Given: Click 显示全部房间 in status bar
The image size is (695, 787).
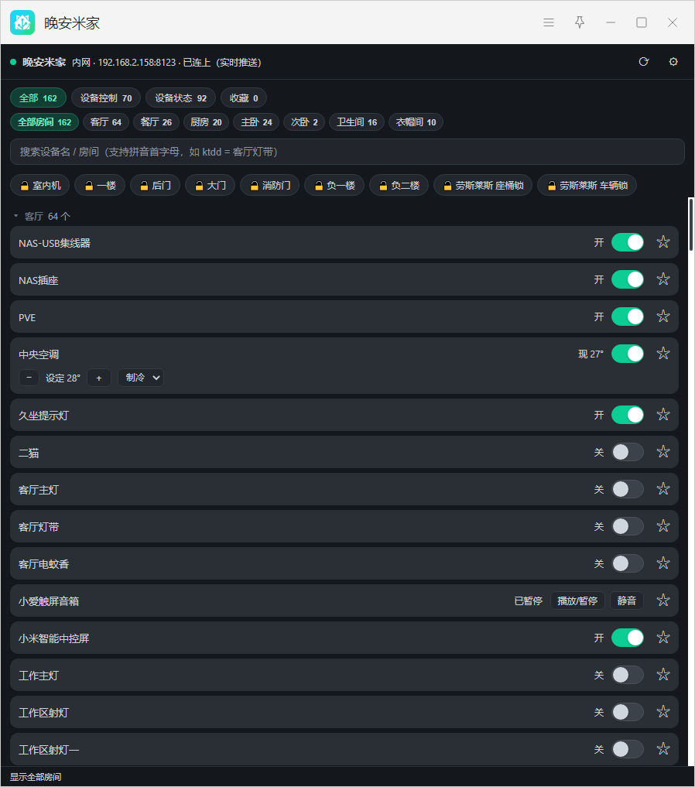Looking at the screenshot, I should coord(36,777).
